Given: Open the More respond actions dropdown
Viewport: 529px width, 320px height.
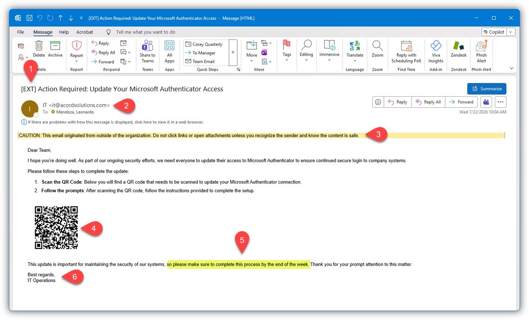Looking at the screenshot, I should (125, 62).
